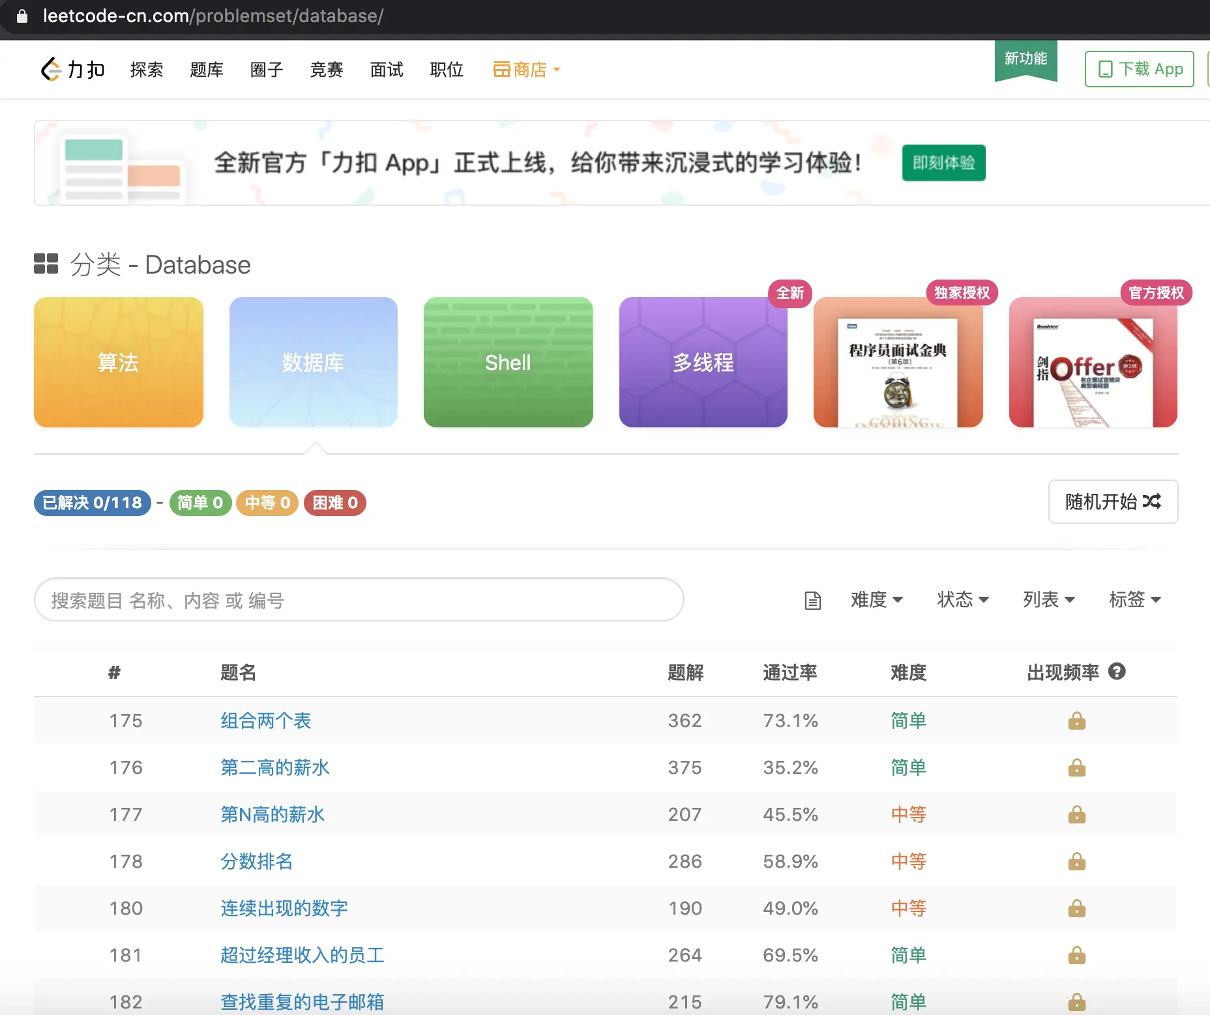The width and height of the screenshot is (1210, 1015).
Task: Click the lock icon on row 178
Action: tap(1077, 861)
